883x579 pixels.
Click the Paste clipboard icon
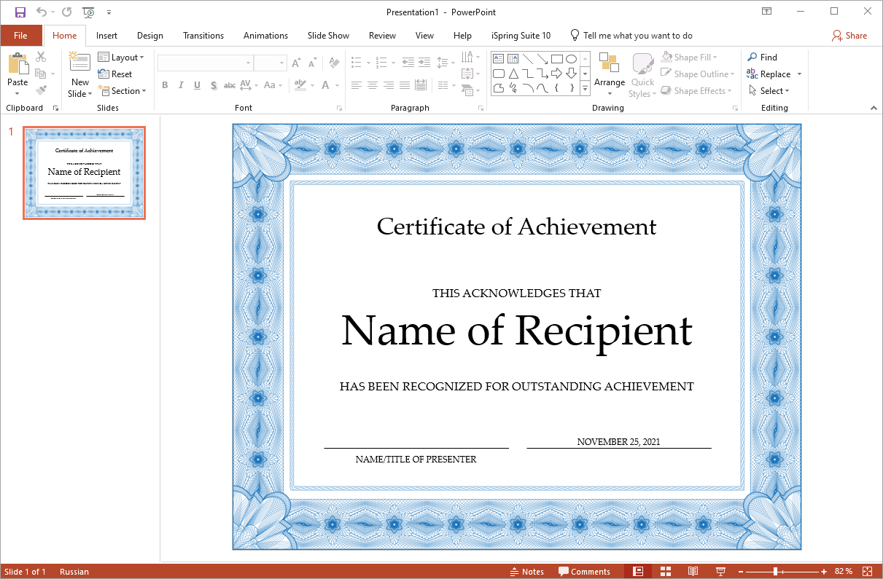(x=17, y=66)
